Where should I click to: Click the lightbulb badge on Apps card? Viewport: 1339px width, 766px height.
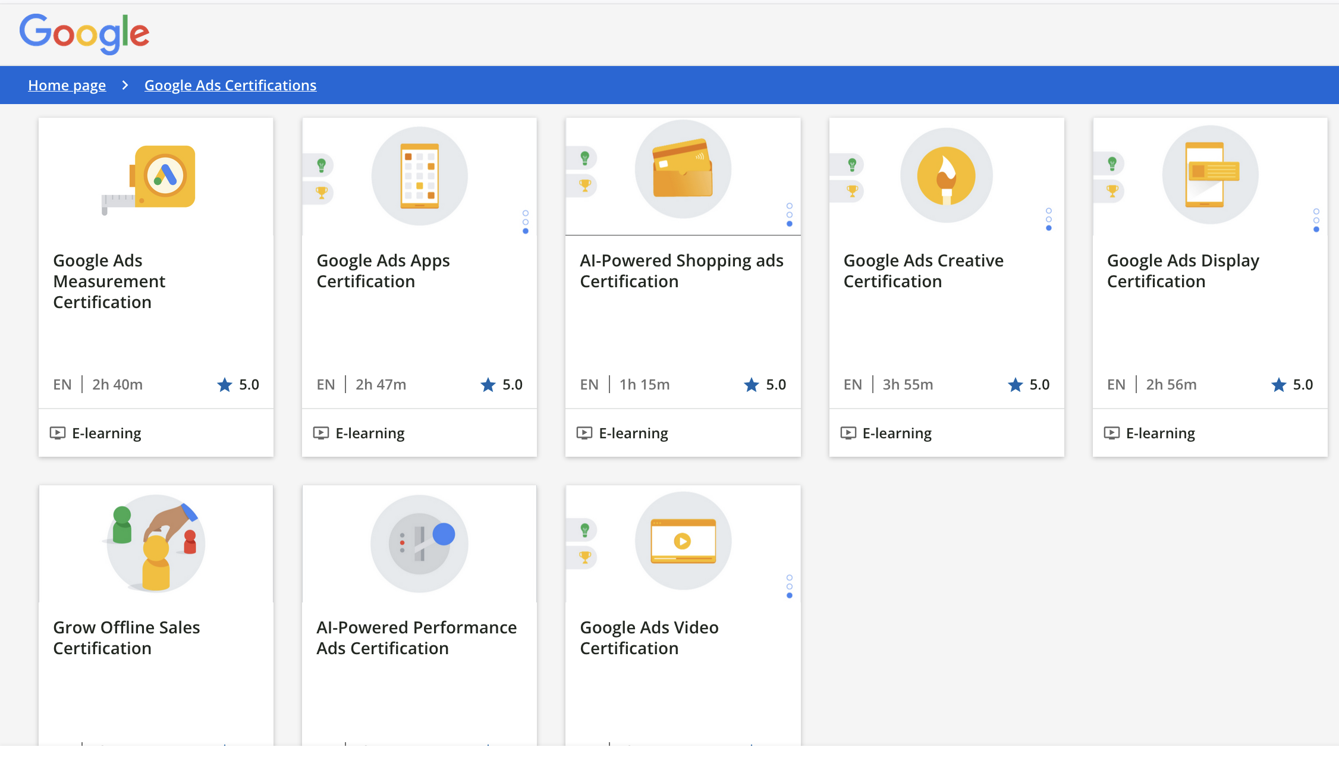point(321,165)
